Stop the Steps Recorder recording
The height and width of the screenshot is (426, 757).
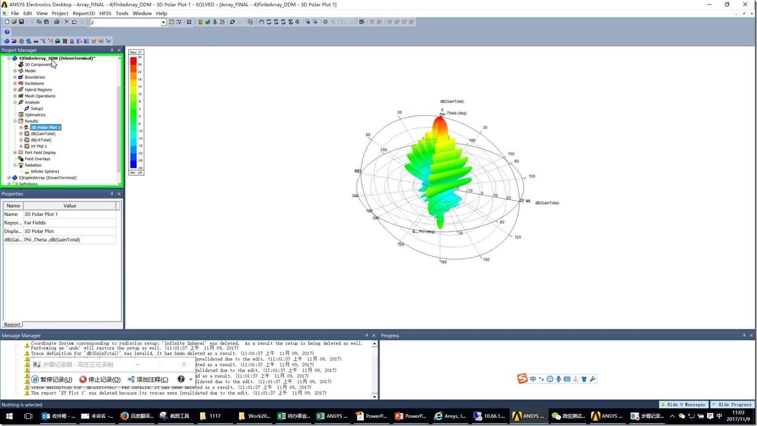[x=100, y=379]
